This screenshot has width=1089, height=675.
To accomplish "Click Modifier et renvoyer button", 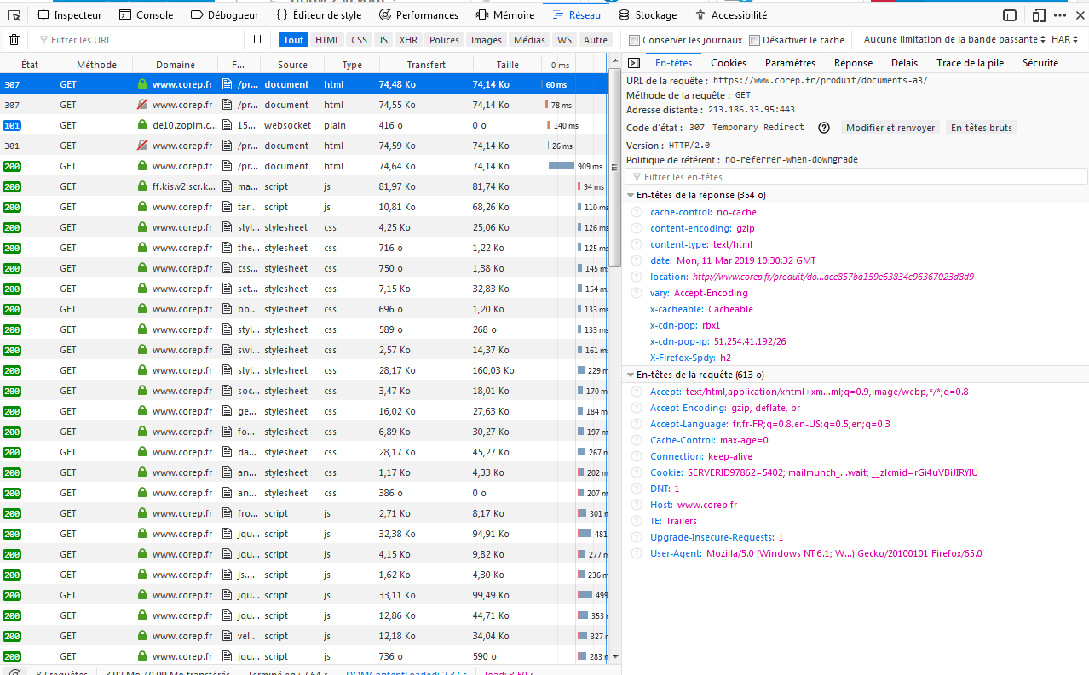I will coord(890,128).
